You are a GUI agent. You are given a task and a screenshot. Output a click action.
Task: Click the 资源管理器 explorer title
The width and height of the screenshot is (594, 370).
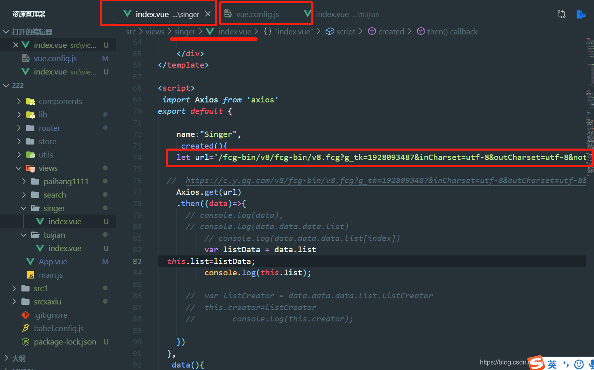pyautogui.click(x=29, y=14)
